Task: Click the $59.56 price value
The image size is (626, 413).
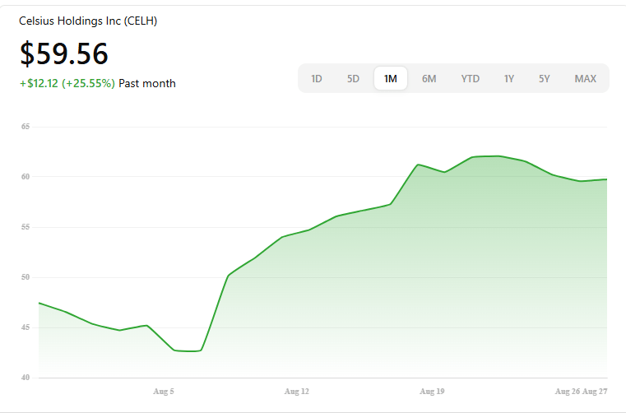Action: (64, 53)
